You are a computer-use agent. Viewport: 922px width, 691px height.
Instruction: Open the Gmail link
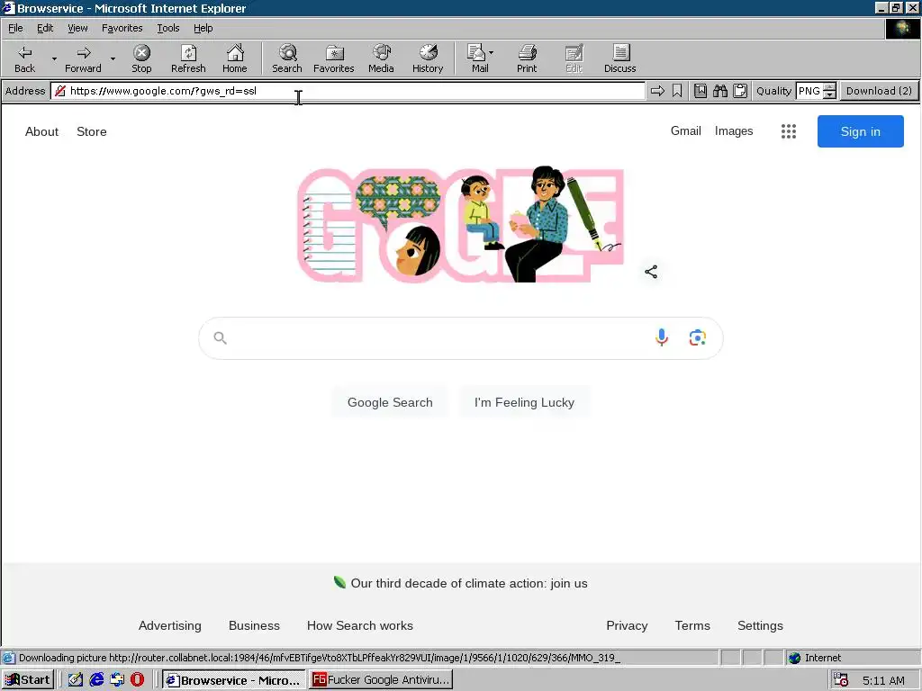pos(685,131)
